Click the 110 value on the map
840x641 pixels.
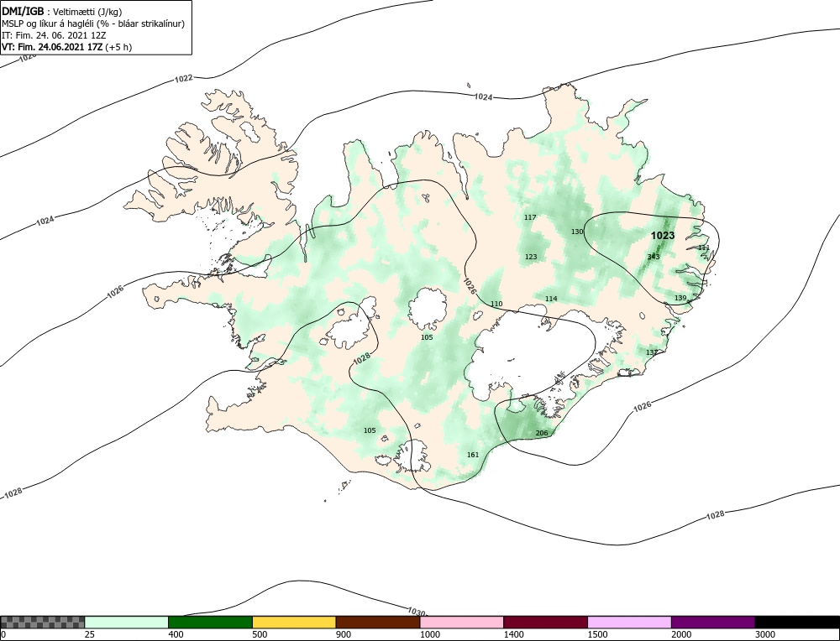click(x=496, y=304)
